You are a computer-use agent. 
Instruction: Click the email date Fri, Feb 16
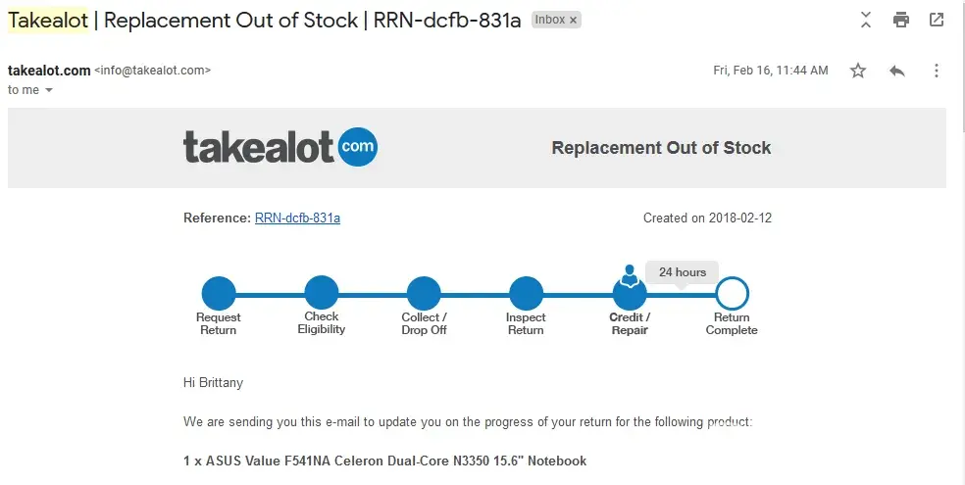770,71
